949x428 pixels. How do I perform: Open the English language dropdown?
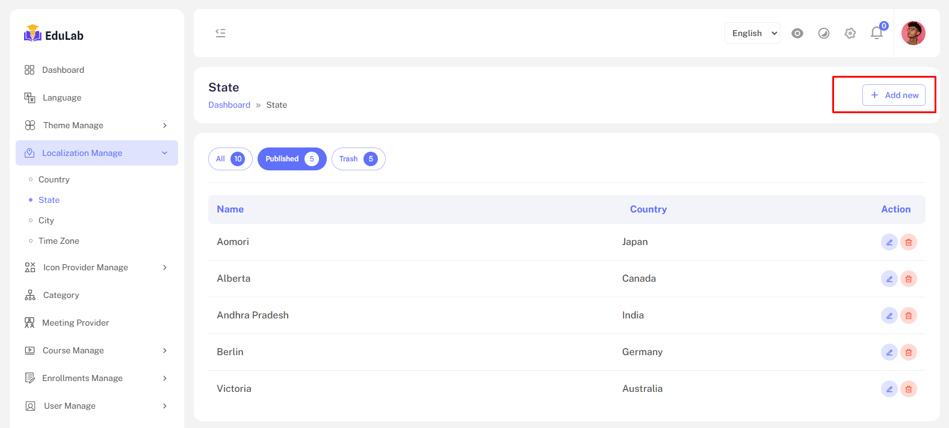click(752, 33)
